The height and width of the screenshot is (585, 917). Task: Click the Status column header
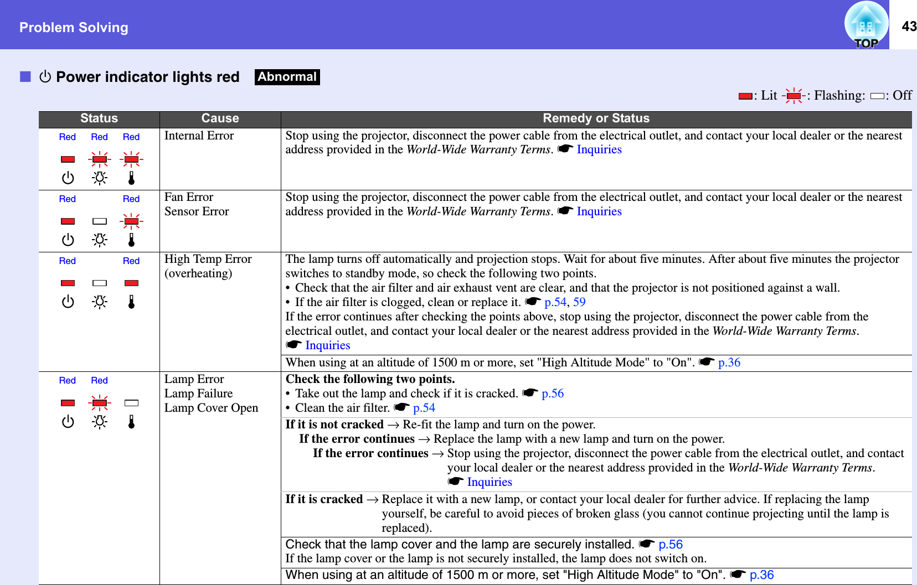coord(99,118)
